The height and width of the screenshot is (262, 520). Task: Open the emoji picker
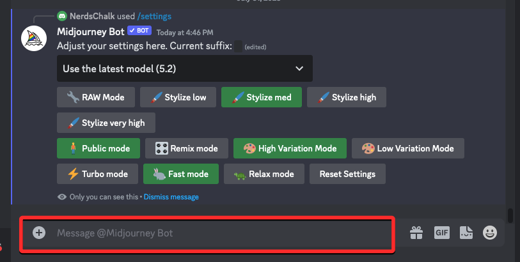click(x=490, y=233)
